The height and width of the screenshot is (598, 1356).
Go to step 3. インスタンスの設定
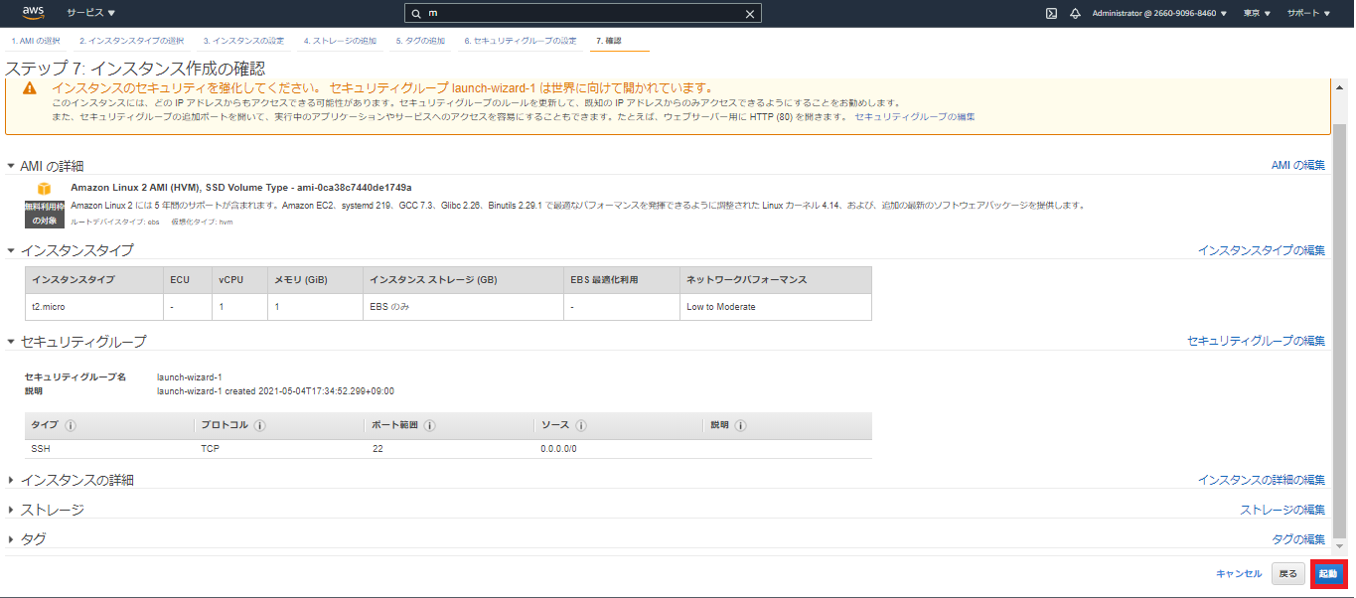pos(244,41)
